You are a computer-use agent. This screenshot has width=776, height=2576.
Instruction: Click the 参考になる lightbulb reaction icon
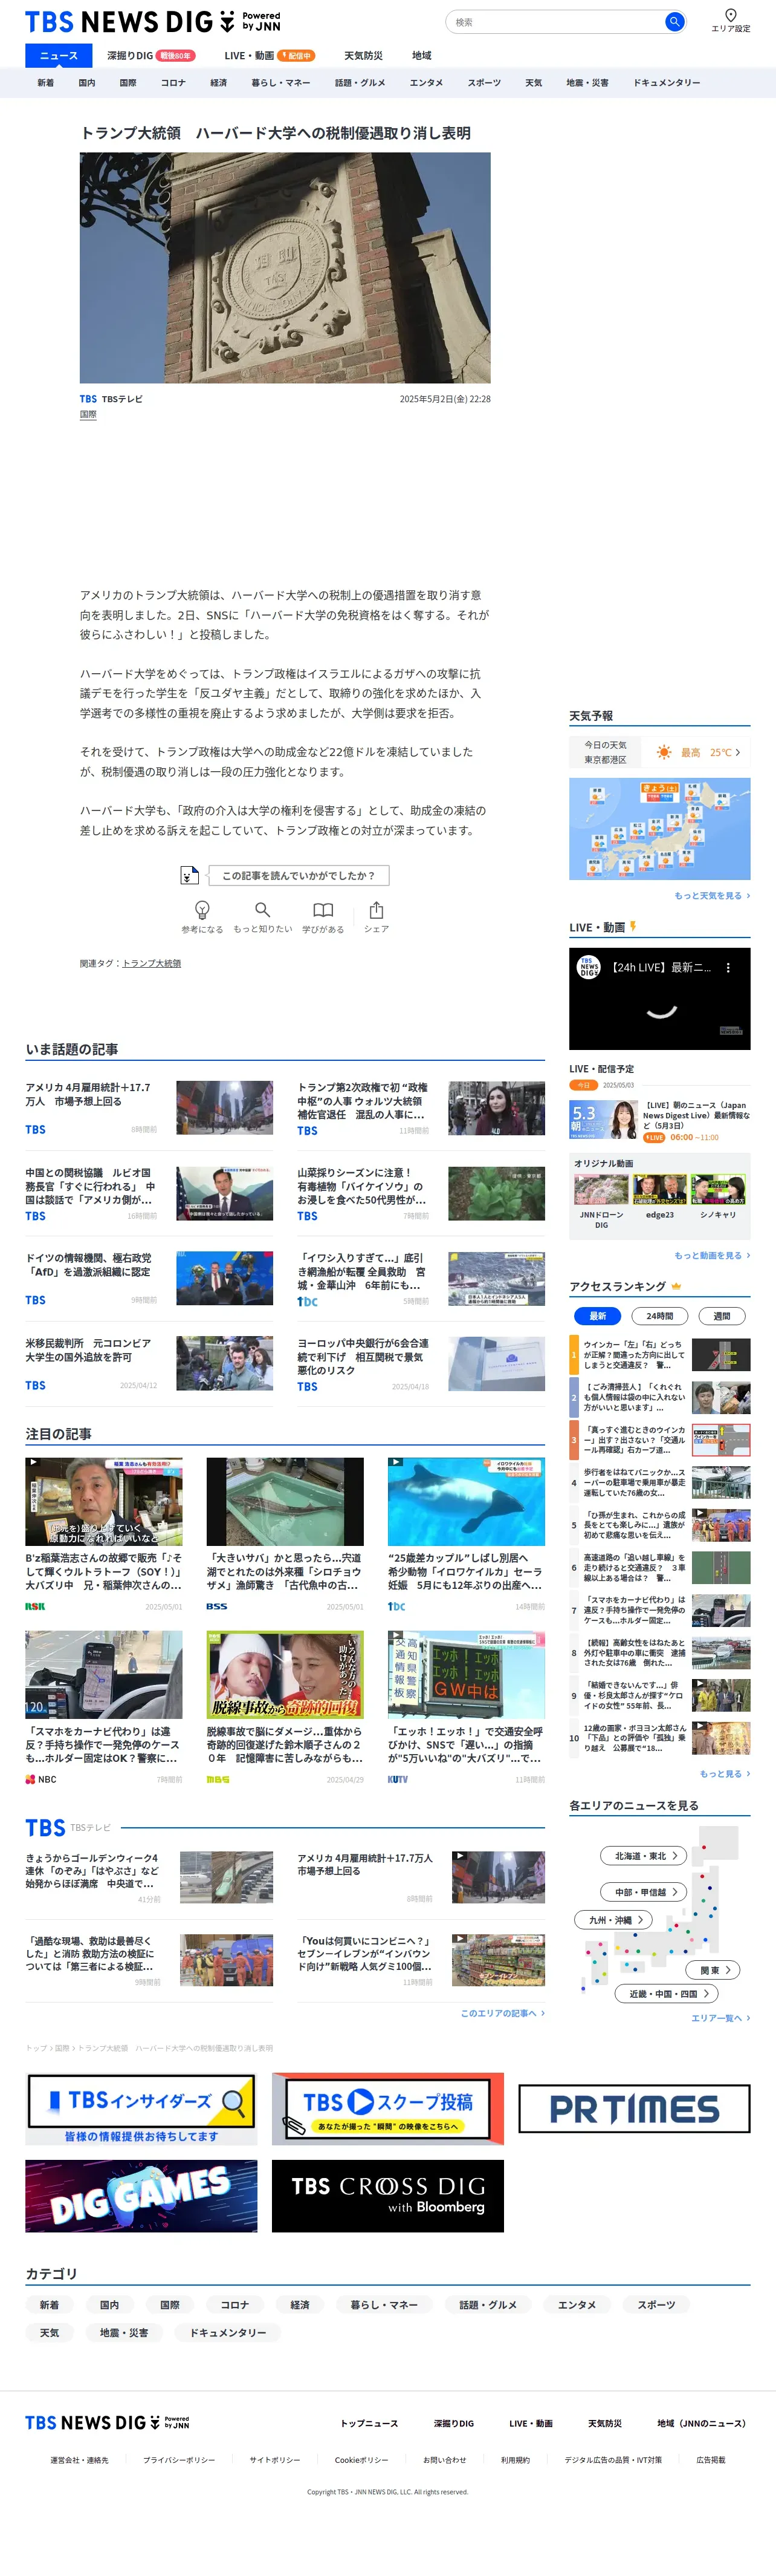[x=202, y=910]
